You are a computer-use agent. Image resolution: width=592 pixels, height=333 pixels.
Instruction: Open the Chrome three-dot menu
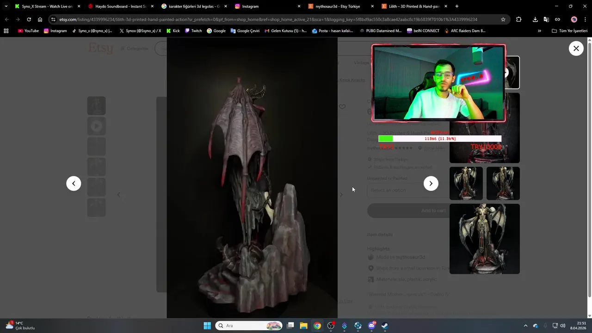(585, 19)
